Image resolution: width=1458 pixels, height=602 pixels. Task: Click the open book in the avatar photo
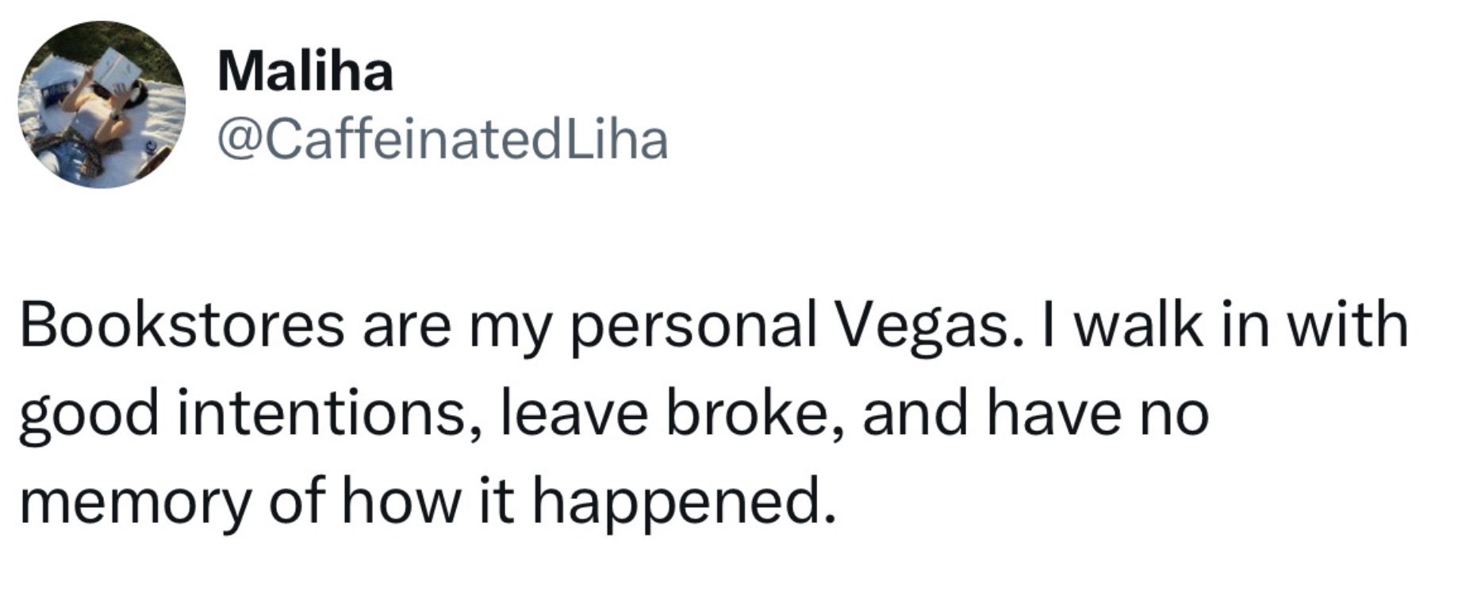point(116,69)
